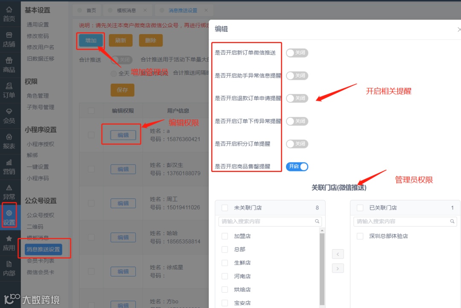
Task: Check the 河南店 store checkbox
Action: coord(225,276)
